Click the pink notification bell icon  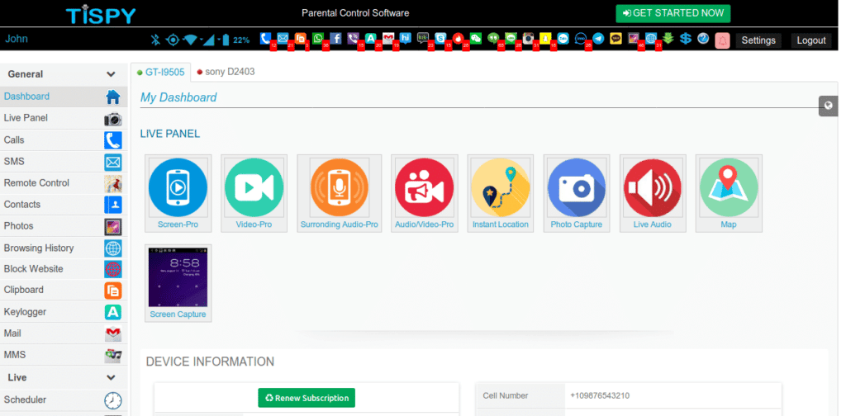click(722, 40)
